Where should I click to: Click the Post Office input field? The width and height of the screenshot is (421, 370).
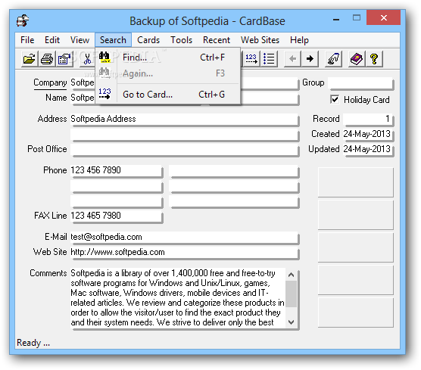[x=185, y=150]
